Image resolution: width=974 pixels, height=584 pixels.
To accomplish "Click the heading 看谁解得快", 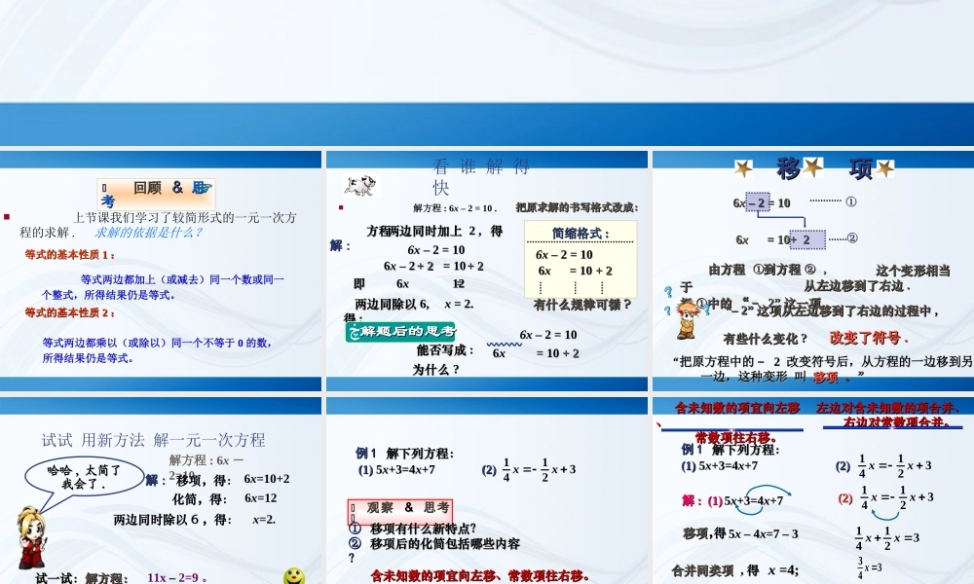I will (481, 176).
